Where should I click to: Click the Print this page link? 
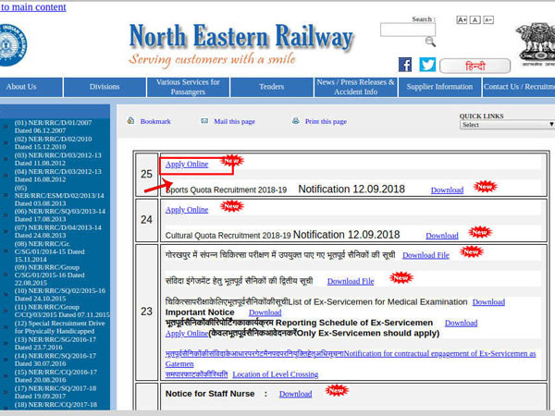click(326, 121)
